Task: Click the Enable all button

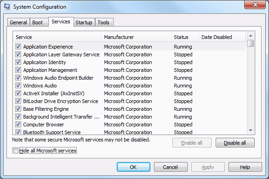Action: pyautogui.click(x=192, y=143)
